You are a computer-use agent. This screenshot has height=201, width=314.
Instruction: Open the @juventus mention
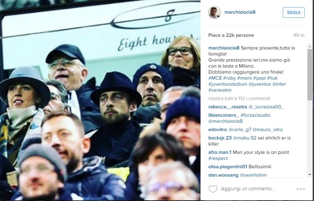click(259, 84)
